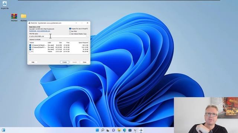Open the Windows Start menu
The image size is (238, 133).
pos(97,130)
